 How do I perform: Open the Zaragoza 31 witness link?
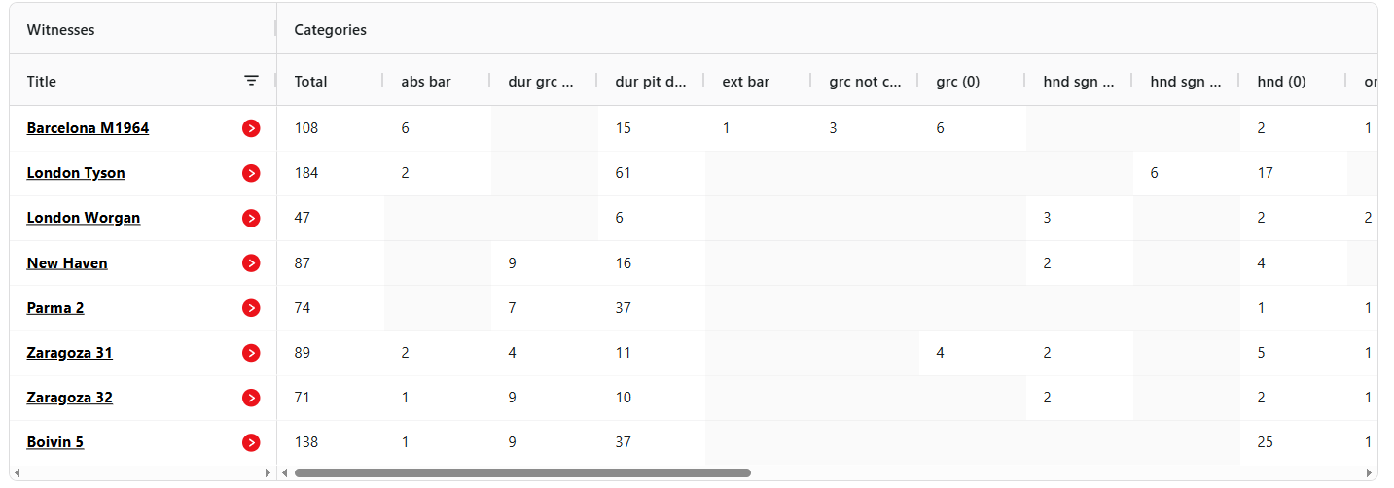coord(70,353)
